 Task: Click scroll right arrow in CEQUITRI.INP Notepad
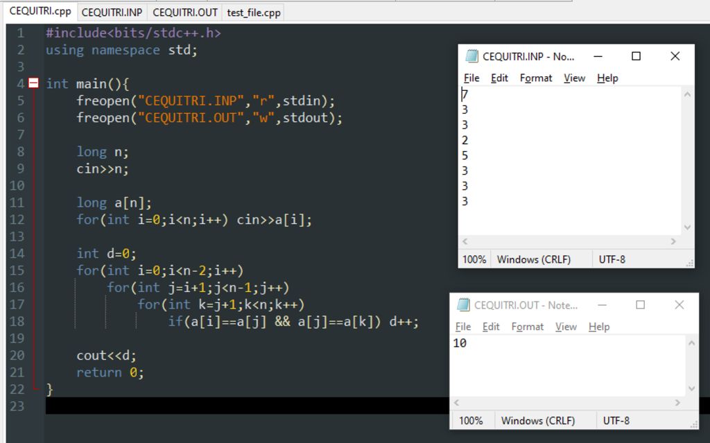[673, 241]
